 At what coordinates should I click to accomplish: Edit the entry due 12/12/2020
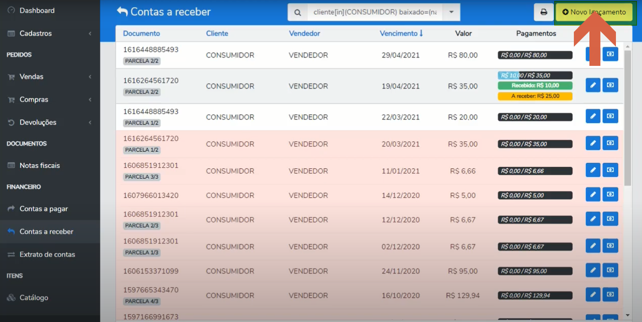[x=593, y=219]
